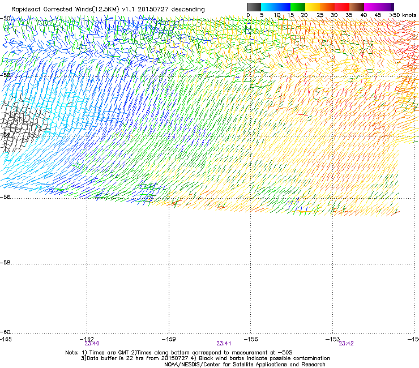Click the purple '23:41' time label
Viewport: 419px width, 368px height.
224,344
